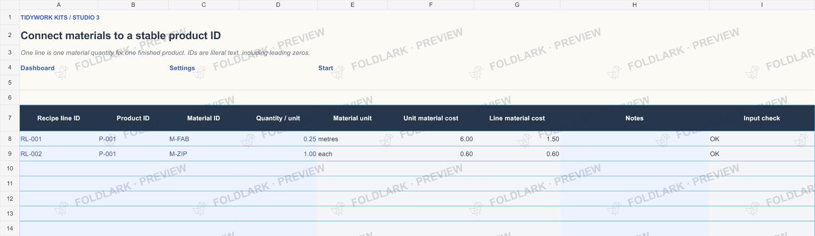Select column E header
Viewport: 815px width, 236px height.
pyautogui.click(x=353, y=5)
